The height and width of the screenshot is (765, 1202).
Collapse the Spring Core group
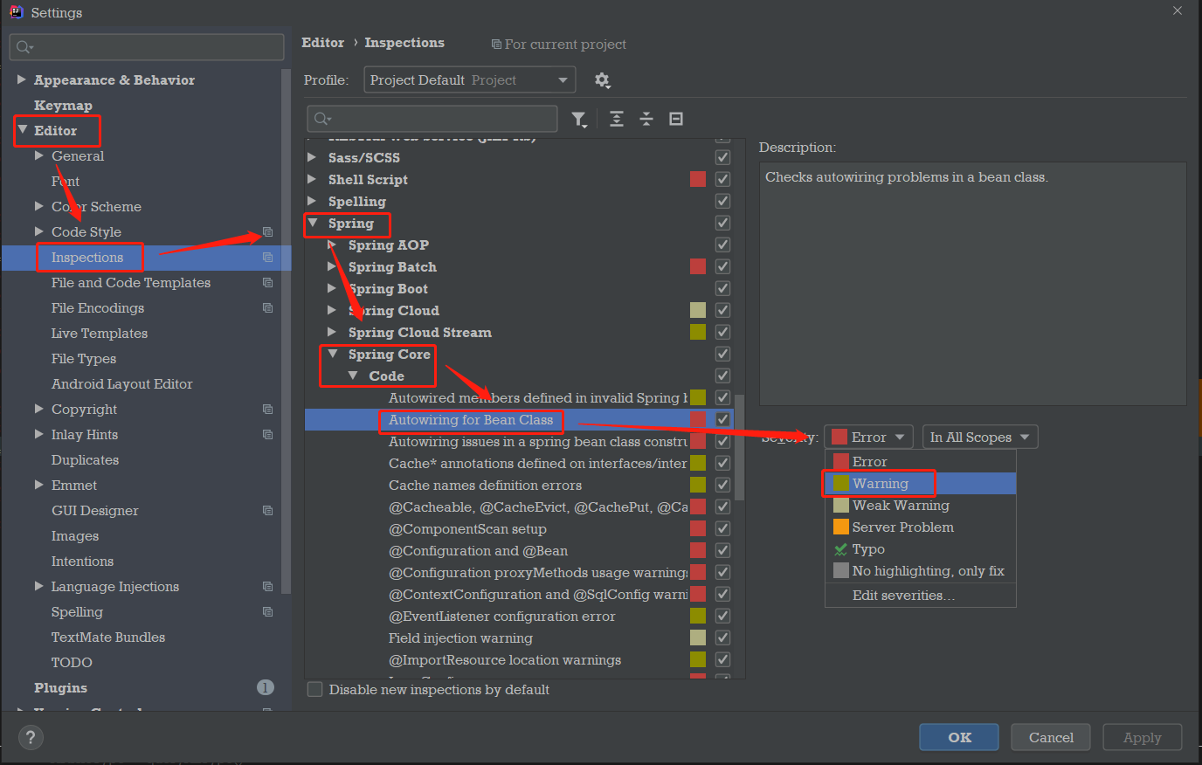coord(333,354)
